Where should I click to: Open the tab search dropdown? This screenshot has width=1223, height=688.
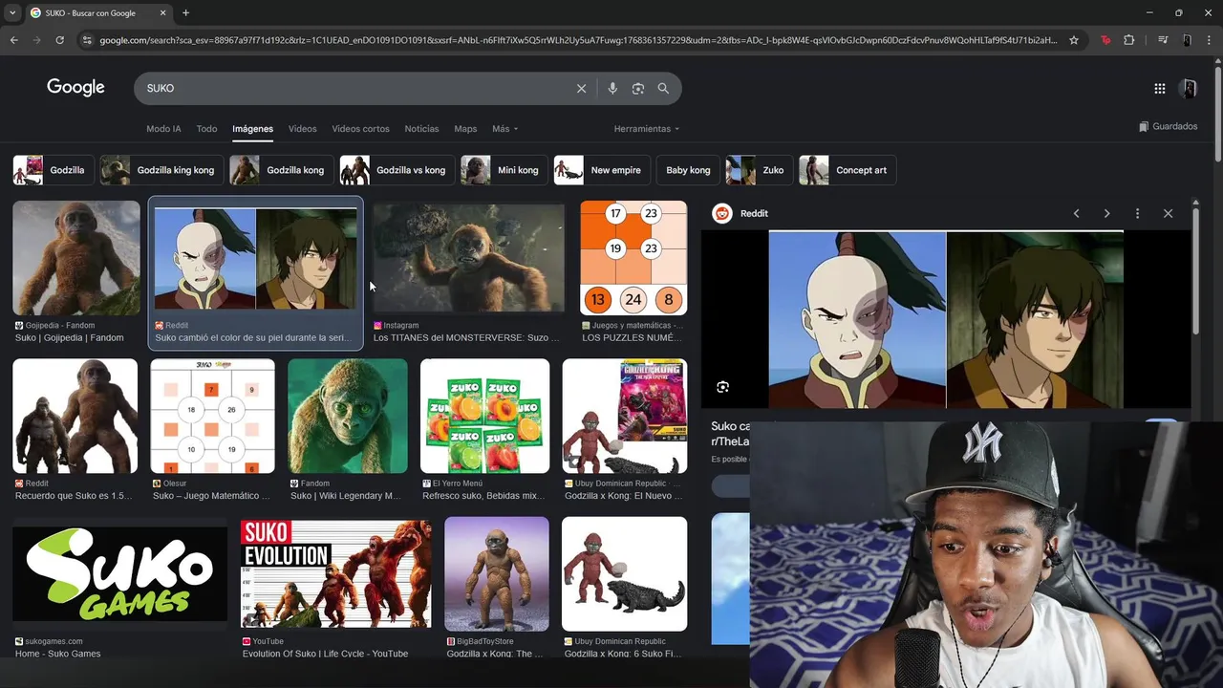(x=12, y=12)
